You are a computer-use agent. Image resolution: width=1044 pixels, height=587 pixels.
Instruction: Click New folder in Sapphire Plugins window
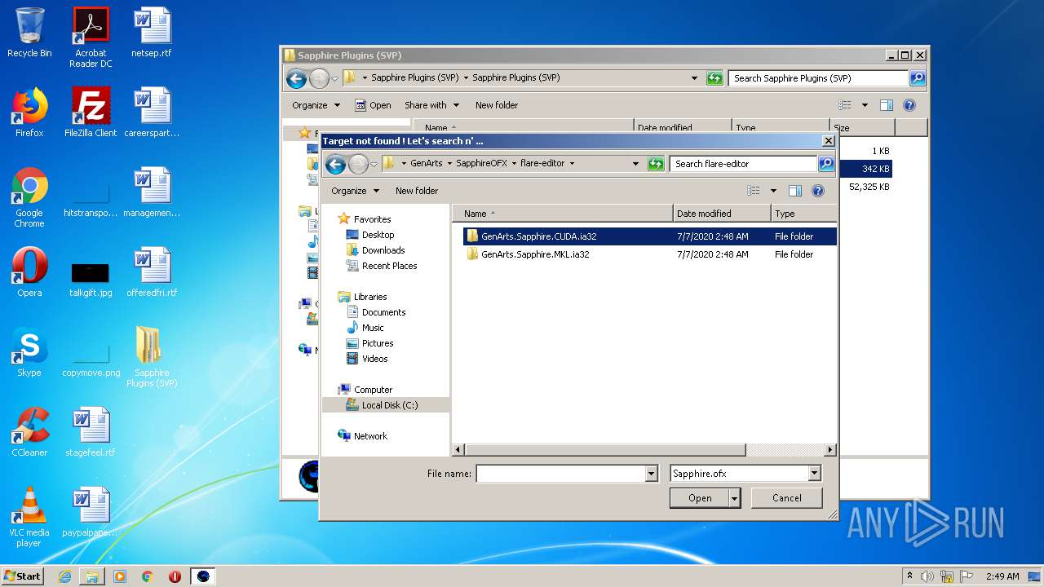[497, 105]
